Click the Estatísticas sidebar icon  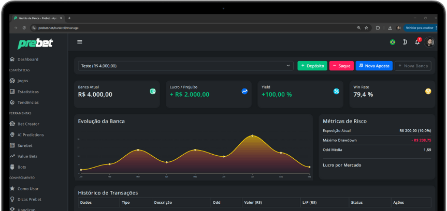coord(12,92)
